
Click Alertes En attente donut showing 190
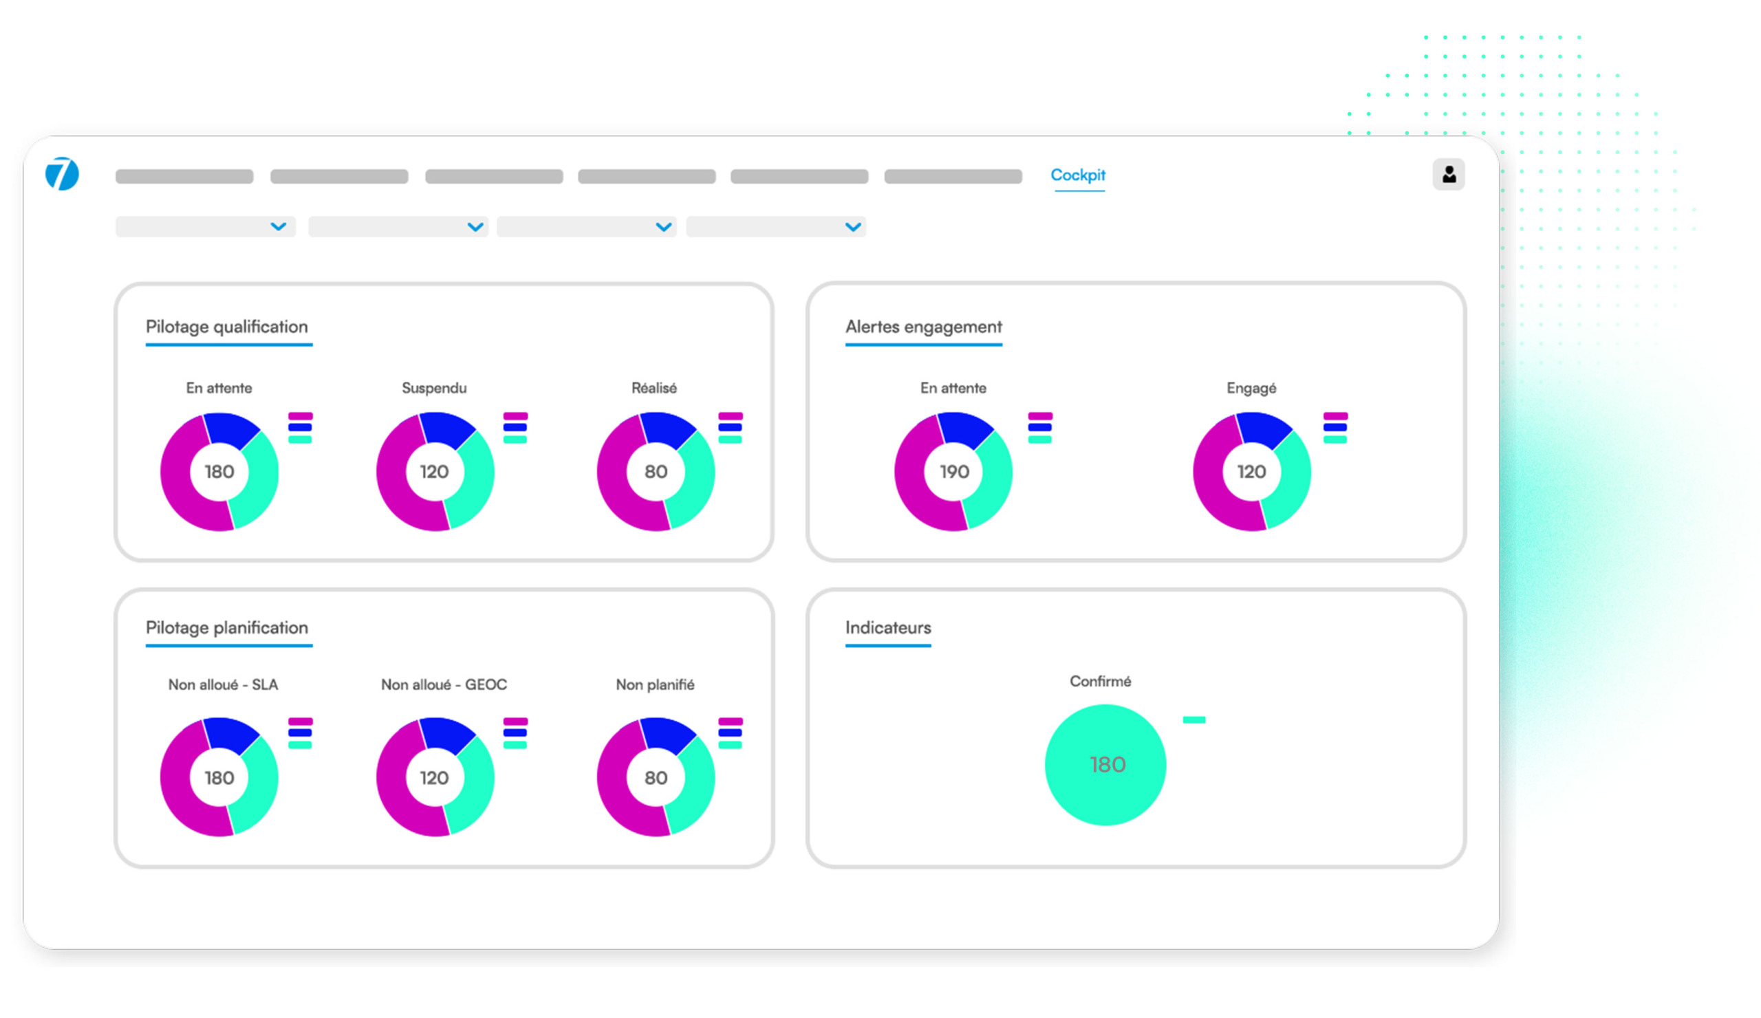tap(953, 472)
